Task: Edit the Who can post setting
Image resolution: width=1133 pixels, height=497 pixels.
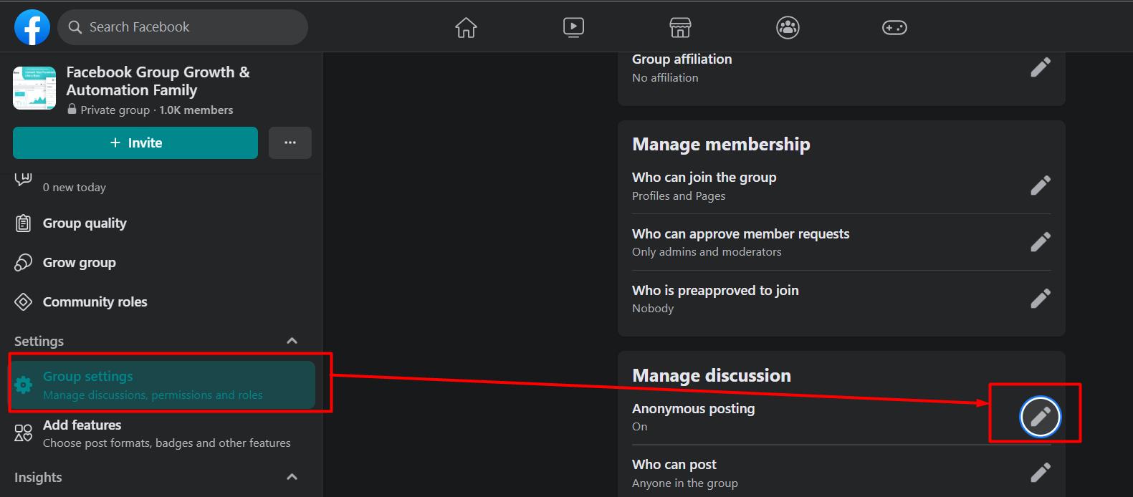Action: click(1041, 473)
